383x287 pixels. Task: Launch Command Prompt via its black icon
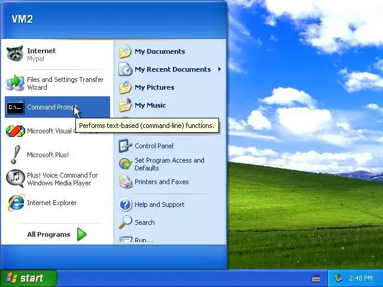[x=15, y=107]
